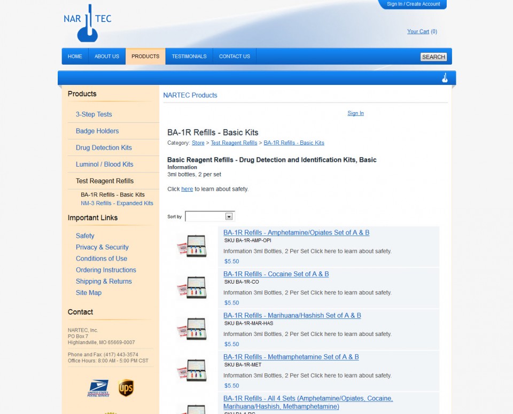Open Amphetamine/Opiates Set of A & B title

[x=296, y=232]
